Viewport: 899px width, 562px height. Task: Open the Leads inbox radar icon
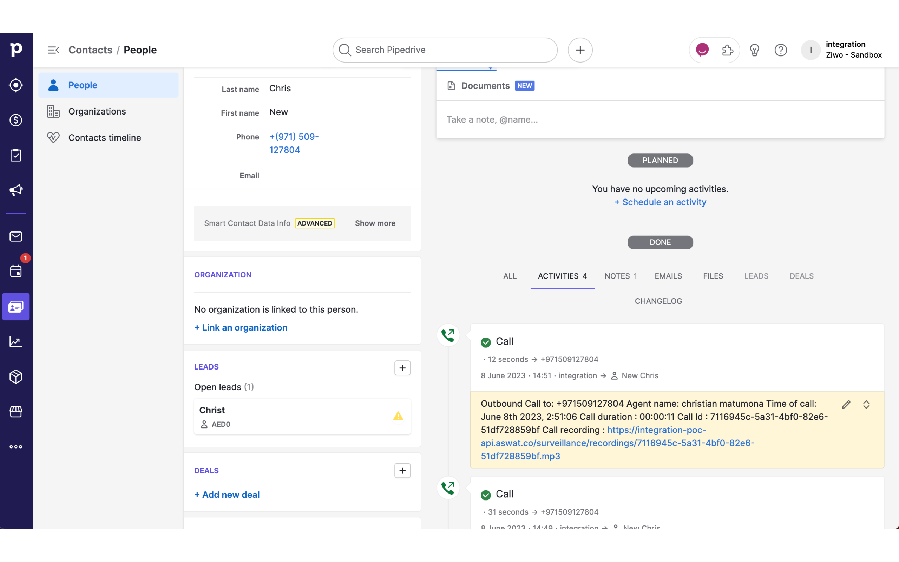click(15, 85)
